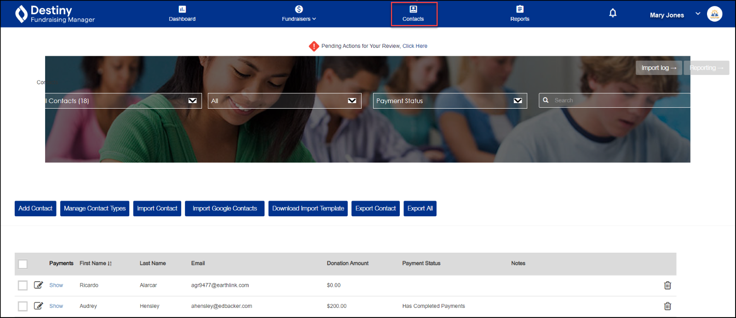
Task: Go to the Dashboard tab
Action: 182,14
